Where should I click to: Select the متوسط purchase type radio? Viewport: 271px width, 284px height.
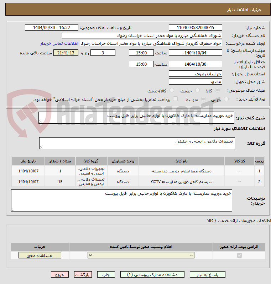tap(203, 99)
